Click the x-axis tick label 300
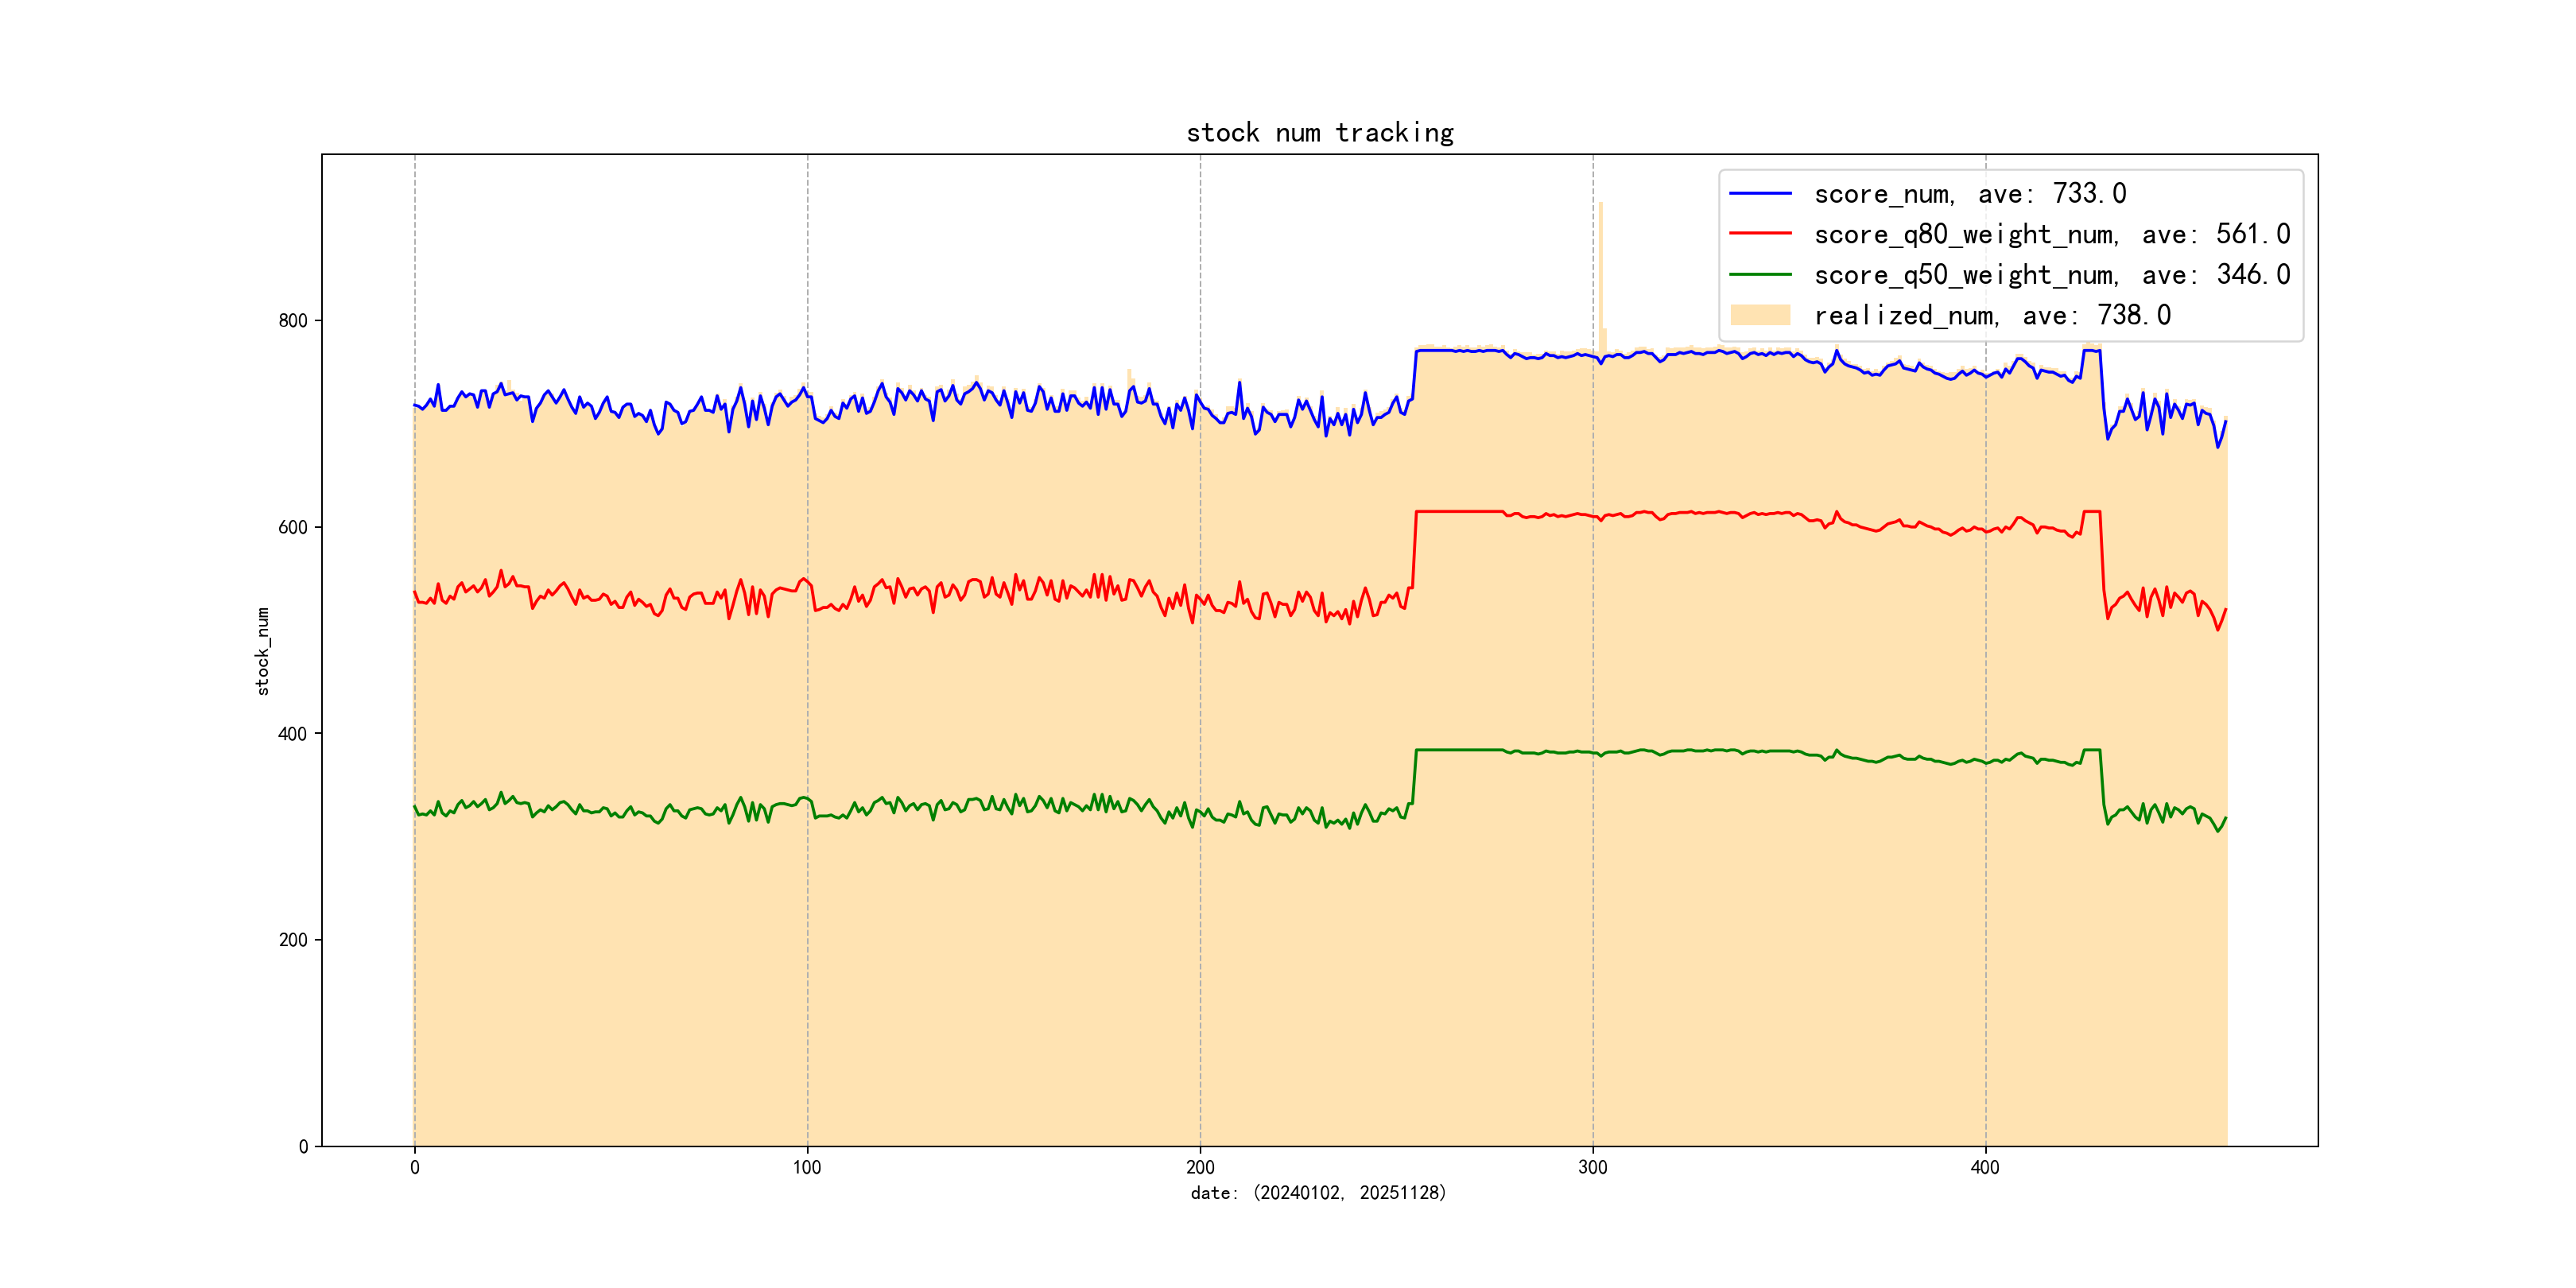This screenshot has height=1288, width=2576. pos(1592,1168)
